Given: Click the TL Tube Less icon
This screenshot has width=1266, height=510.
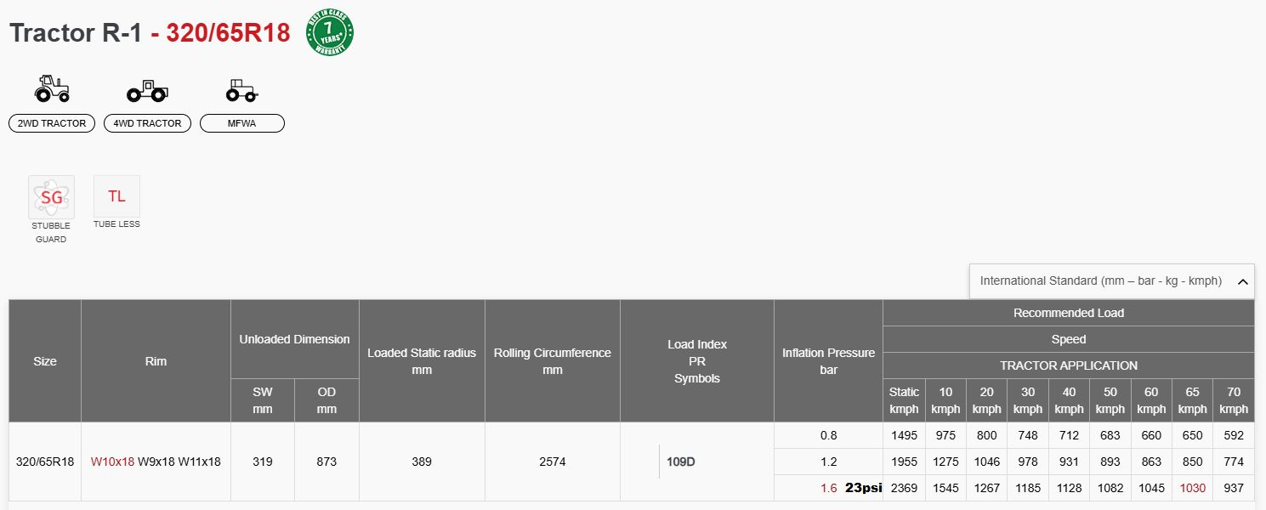Looking at the screenshot, I should click(116, 196).
